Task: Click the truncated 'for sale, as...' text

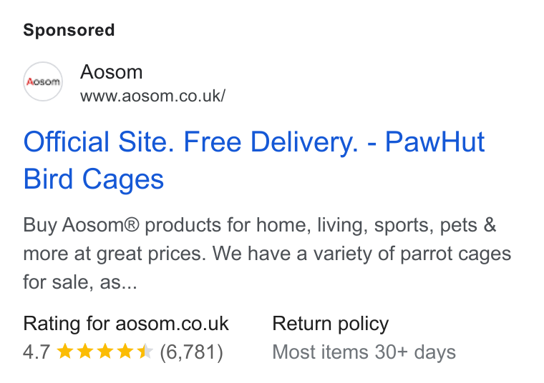Action: coord(80,282)
